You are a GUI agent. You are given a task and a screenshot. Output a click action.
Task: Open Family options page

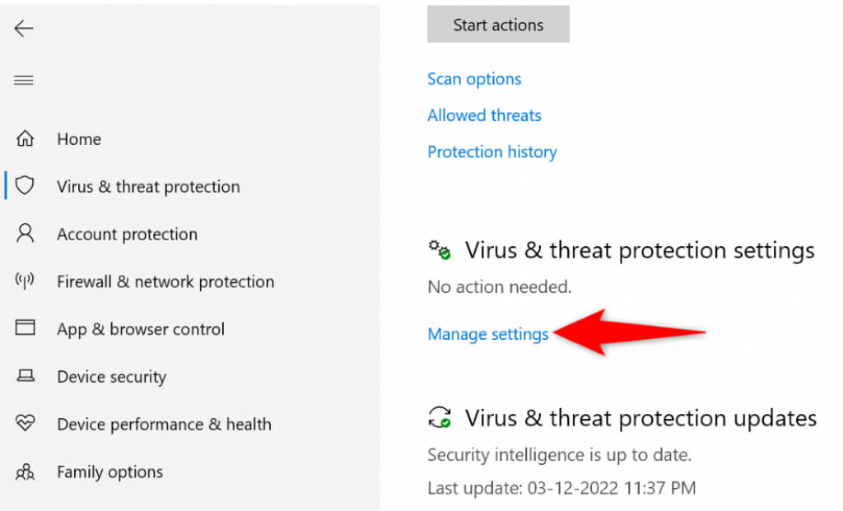(x=109, y=472)
